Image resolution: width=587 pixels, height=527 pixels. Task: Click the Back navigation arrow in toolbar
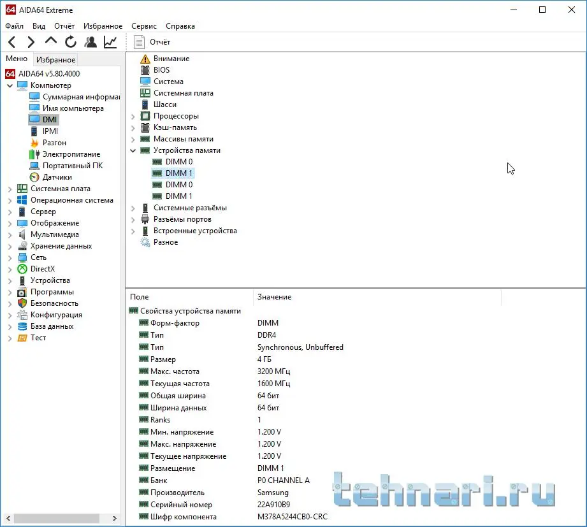[x=12, y=42]
